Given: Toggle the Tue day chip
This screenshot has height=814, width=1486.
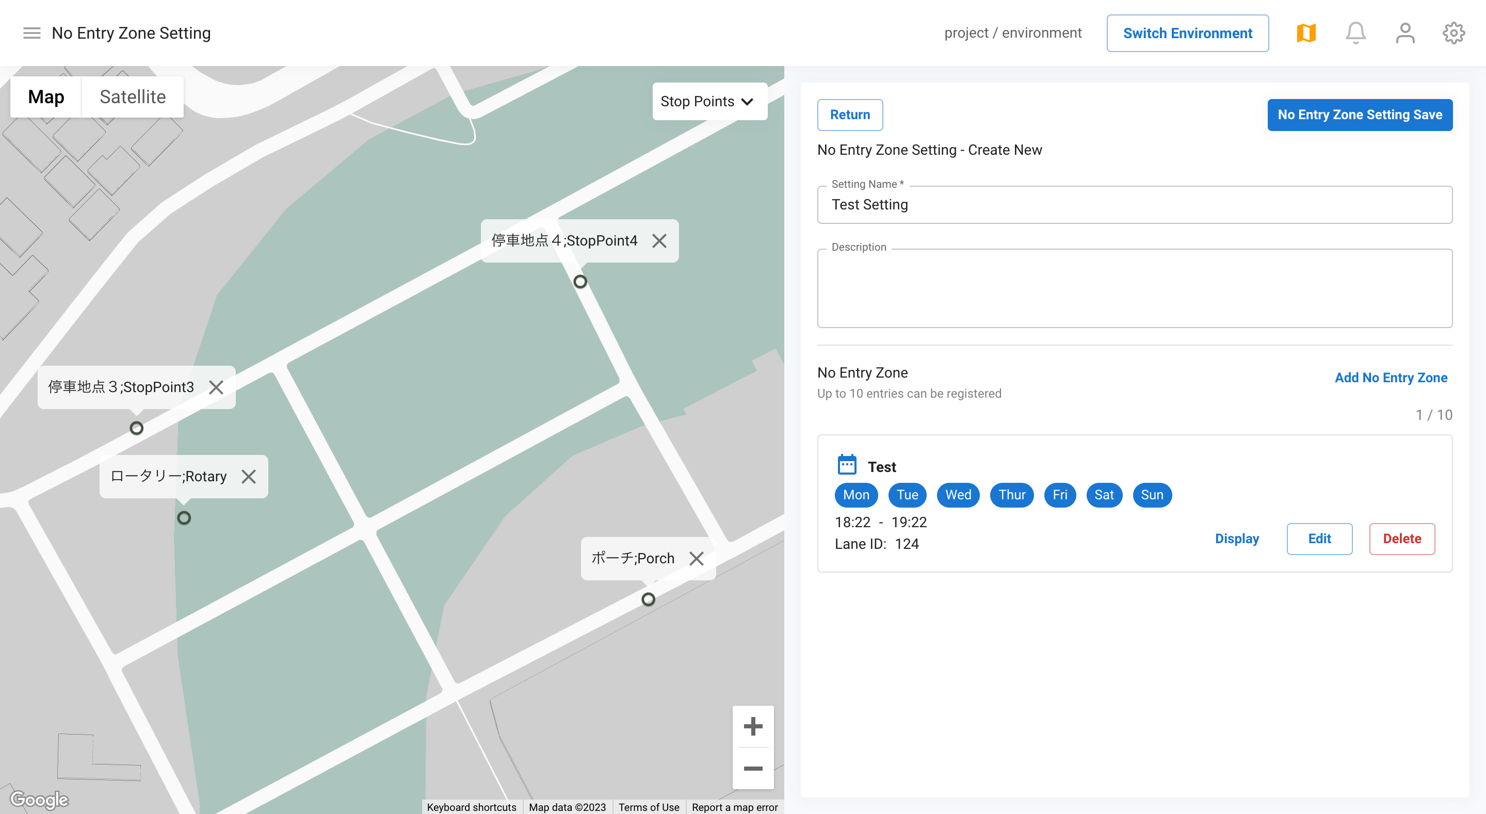Looking at the screenshot, I should click(908, 495).
